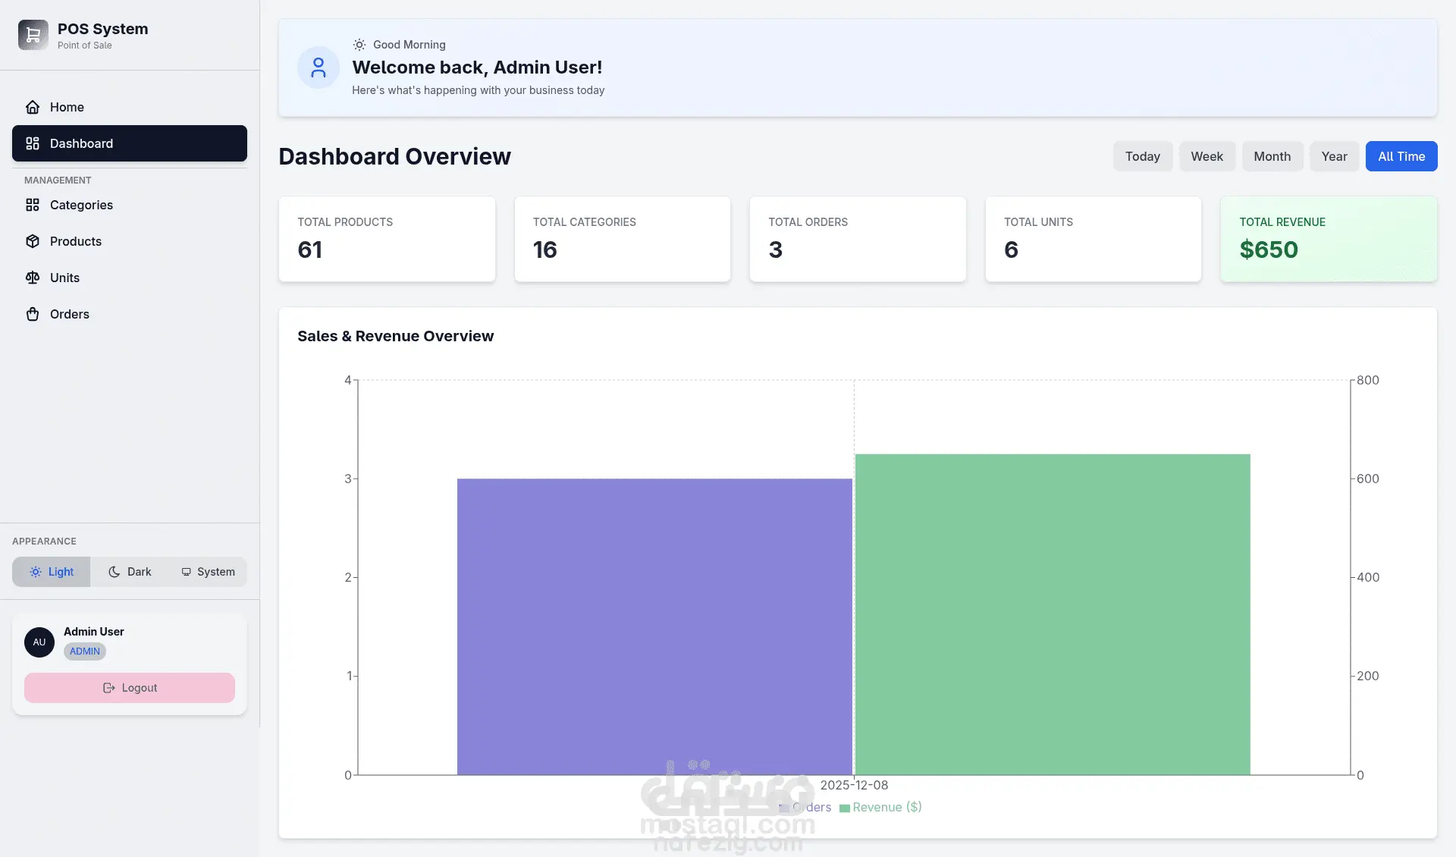Click the Orders shopping bag icon

pyautogui.click(x=33, y=314)
